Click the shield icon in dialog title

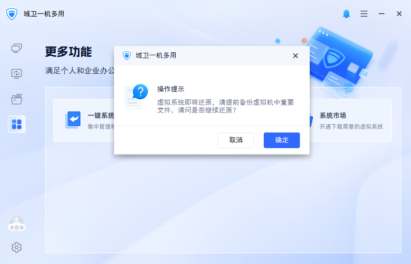click(x=127, y=56)
